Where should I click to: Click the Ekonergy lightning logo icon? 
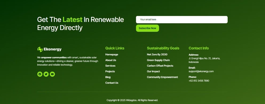[x=40, y=49]
